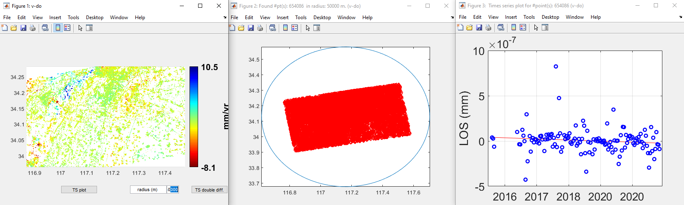This screenshot has width=684, height=205.
Task: Select Edit Plot arrow in Figure 2 toolbar
Action: point(308,28)
